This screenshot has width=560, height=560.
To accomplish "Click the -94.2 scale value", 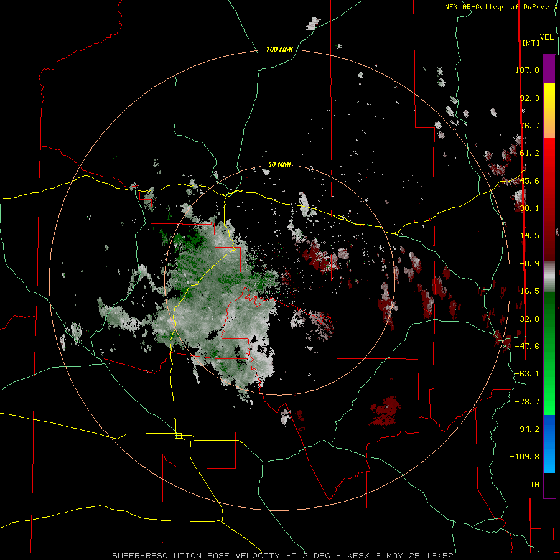I will click(527, 429).
